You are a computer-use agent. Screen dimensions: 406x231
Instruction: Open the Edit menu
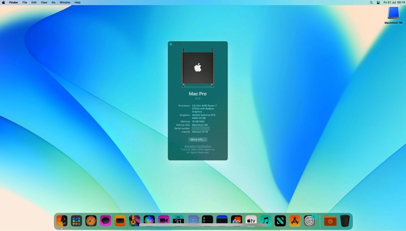(x=34, y=2)
